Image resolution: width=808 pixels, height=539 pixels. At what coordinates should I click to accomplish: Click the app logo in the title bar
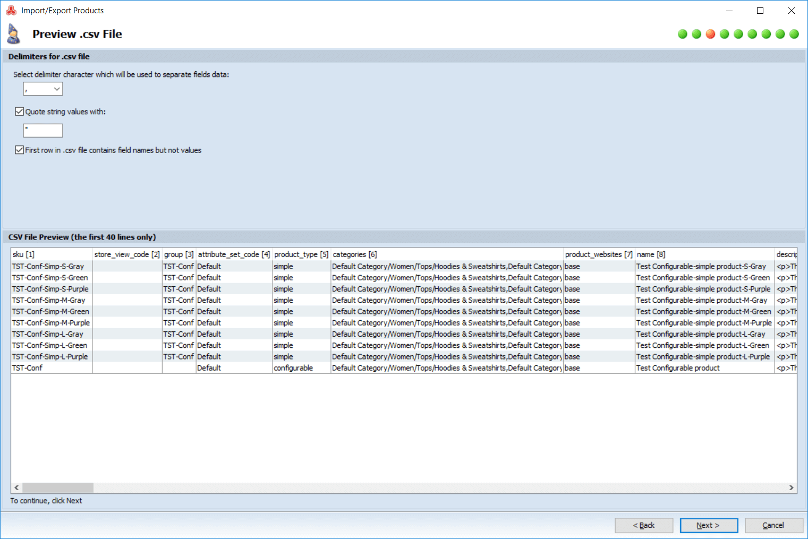pos(11,11)
